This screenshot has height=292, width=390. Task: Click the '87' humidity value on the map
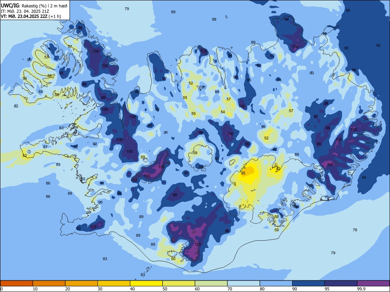[x=45, y=147]
